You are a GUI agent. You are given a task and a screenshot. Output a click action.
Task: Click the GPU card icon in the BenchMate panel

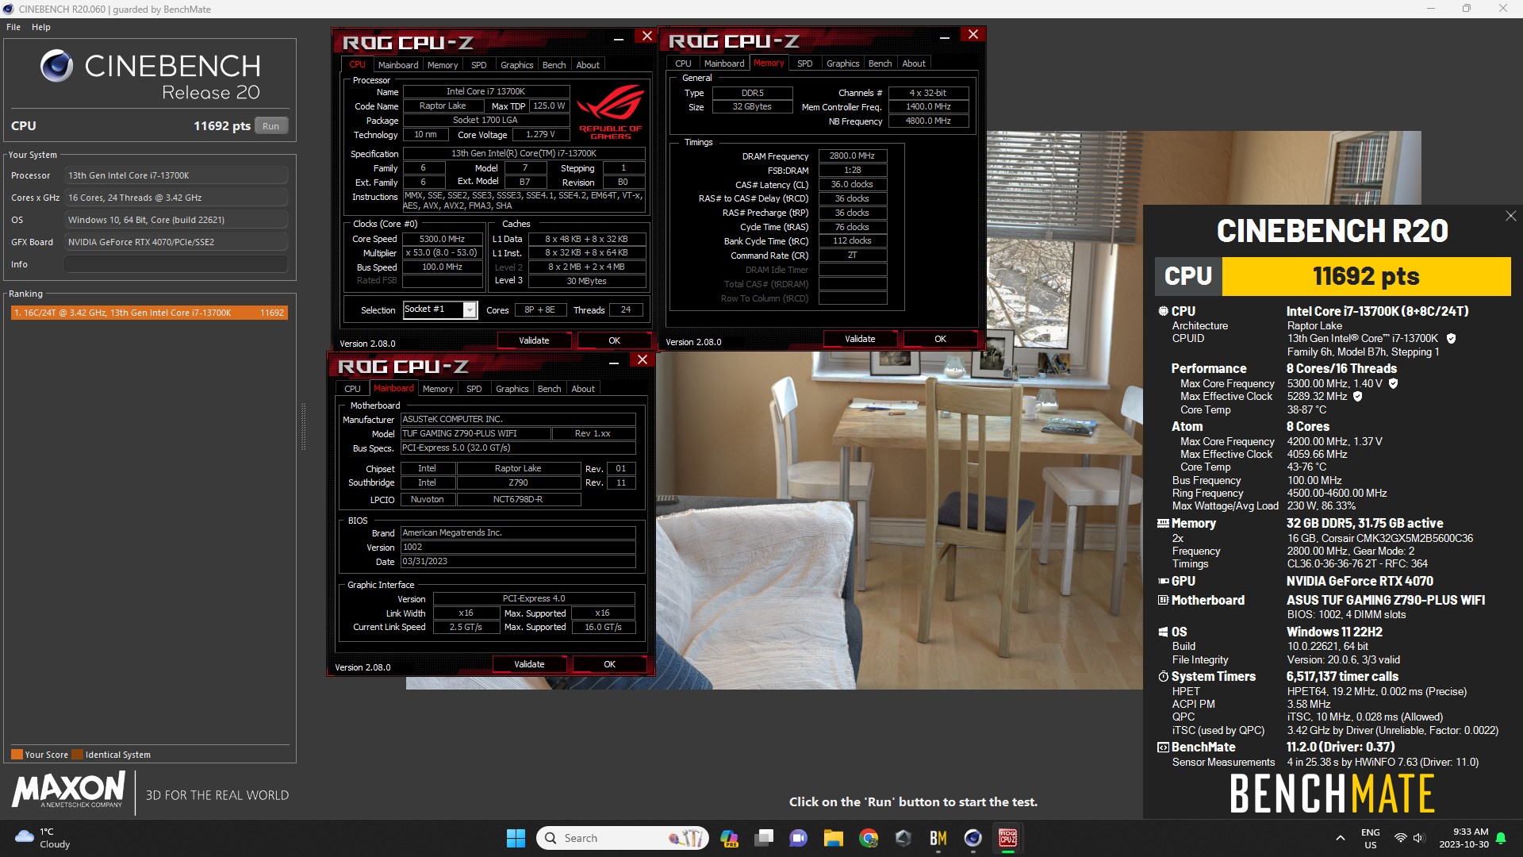[x=1163, y=581]
